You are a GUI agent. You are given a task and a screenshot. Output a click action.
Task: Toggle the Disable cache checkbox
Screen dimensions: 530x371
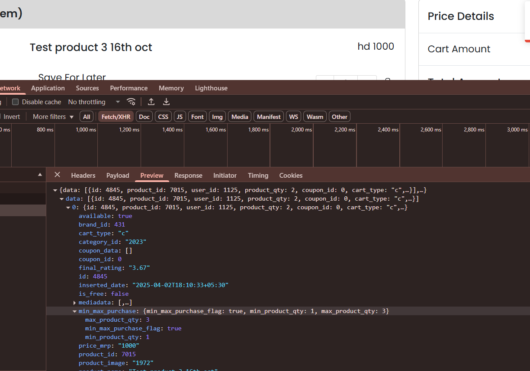point(16,102)
